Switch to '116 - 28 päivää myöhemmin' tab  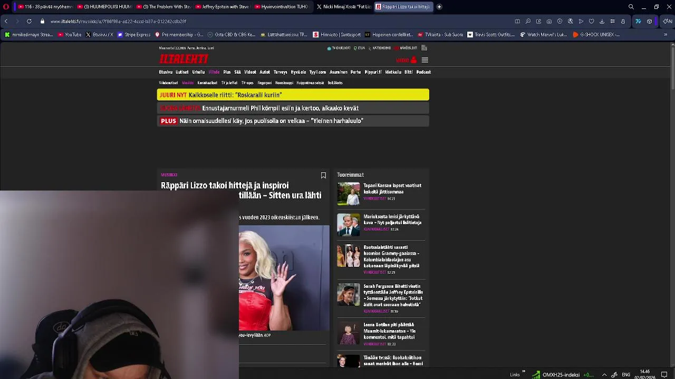(x=45, y=7)
